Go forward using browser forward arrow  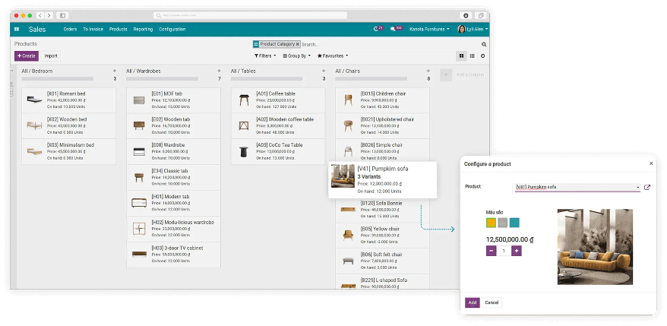(49, 15)
